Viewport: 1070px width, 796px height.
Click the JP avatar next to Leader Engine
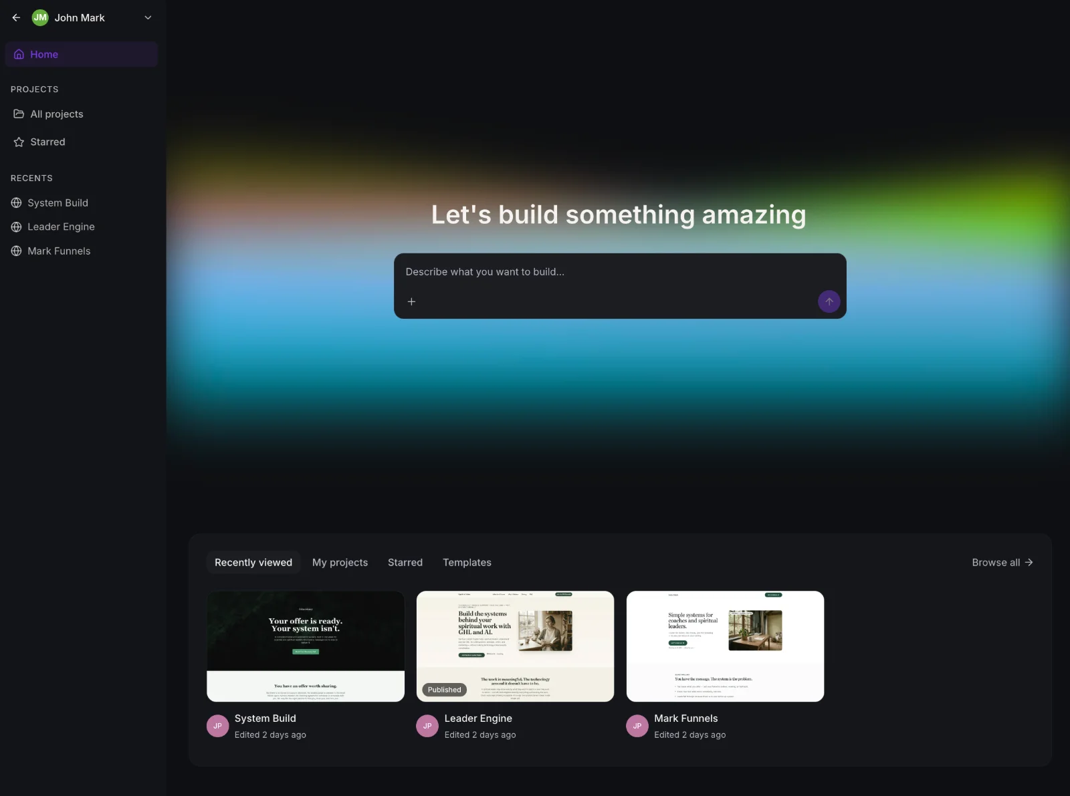coord(427,726)
